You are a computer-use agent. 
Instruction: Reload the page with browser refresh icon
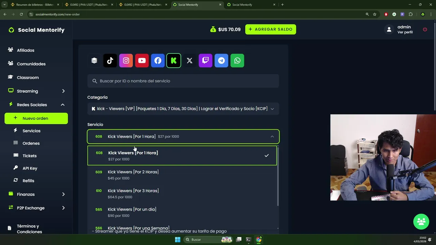tap(21, 14)
